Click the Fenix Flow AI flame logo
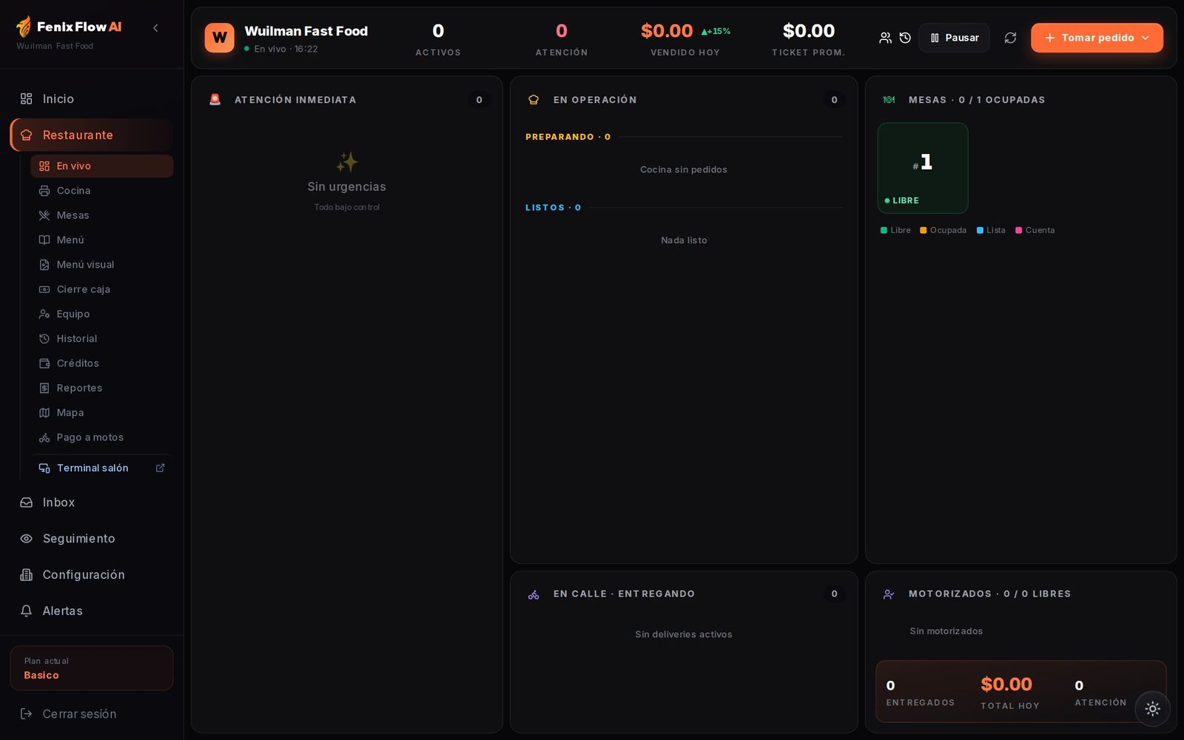The width and height of the screenshot is (1184, 740). coord(24,27)
